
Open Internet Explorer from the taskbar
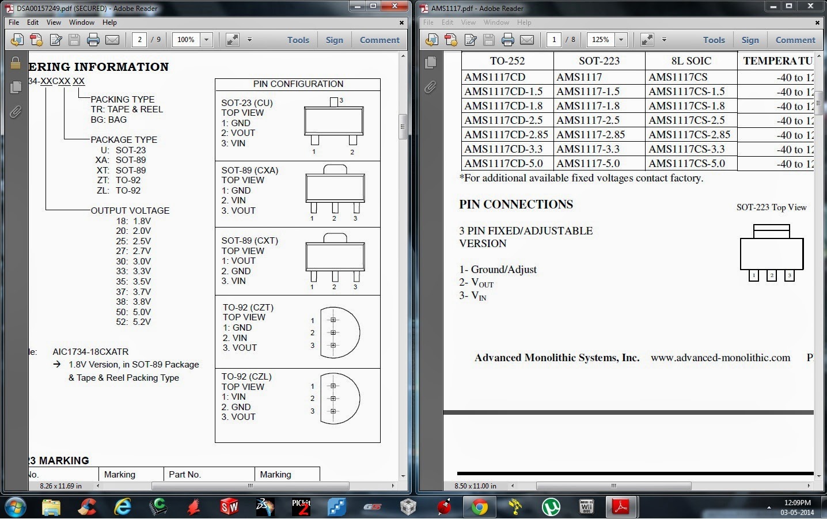tap(123, 507)
